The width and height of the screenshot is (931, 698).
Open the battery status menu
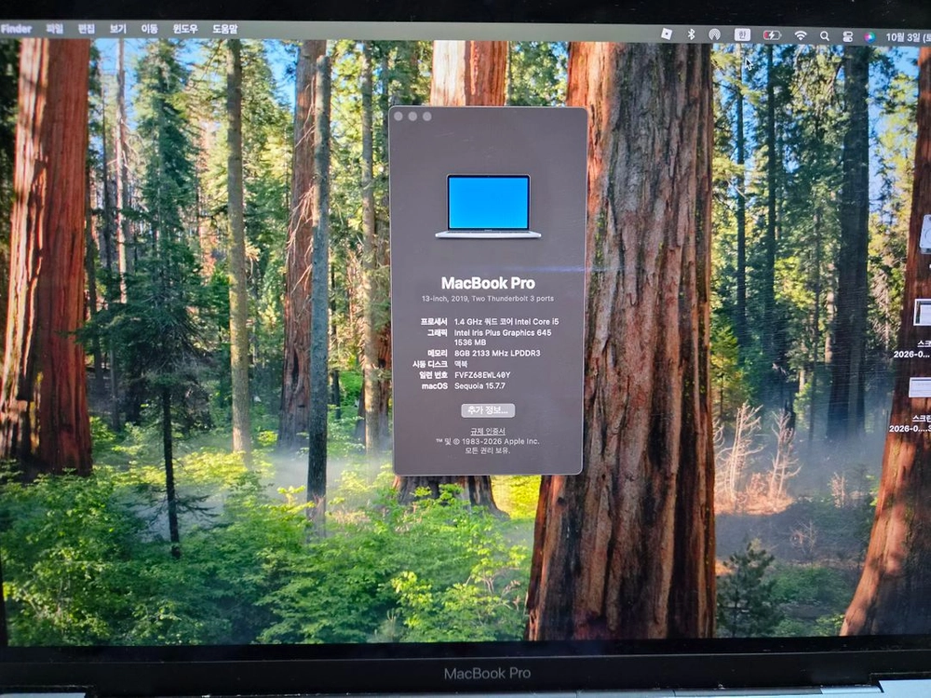click(771, 35)
